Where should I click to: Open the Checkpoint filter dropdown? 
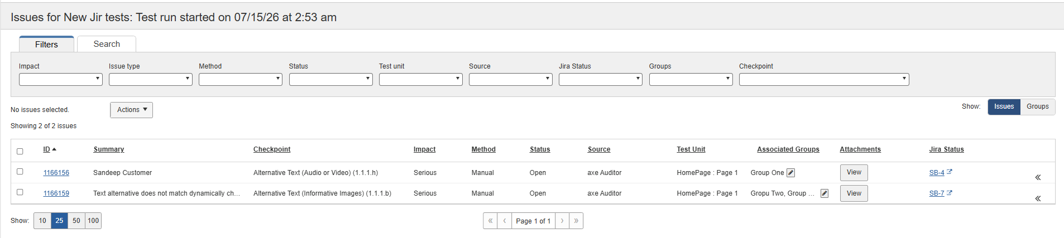point(824,79)
